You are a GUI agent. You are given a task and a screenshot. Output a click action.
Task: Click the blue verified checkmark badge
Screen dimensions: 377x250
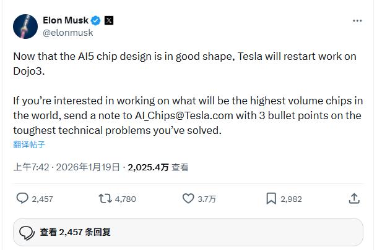(x=96, y=20)
